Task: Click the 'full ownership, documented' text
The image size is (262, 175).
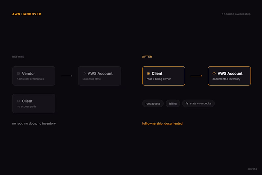Action: tap(162, 123)
